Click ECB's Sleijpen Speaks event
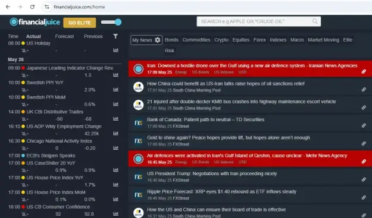Screen dimensions: 372x218 tap(51, 156)
